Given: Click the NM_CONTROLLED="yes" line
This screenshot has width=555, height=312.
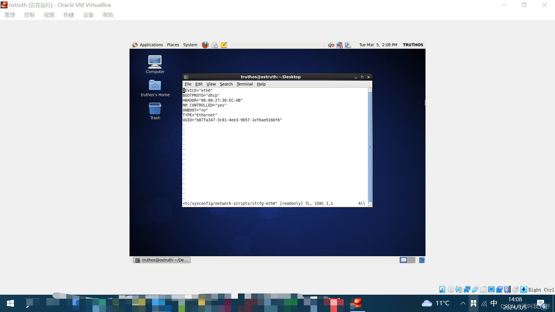Looking at the screenshot, I should [x=205, y=105].
